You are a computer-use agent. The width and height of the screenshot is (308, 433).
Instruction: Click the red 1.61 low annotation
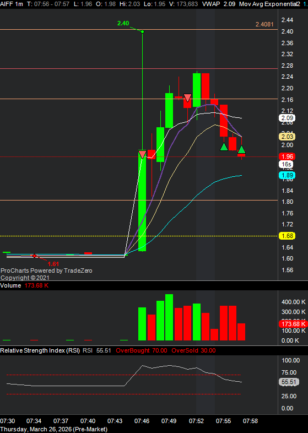pyautogui.click(x=53, y=264)
